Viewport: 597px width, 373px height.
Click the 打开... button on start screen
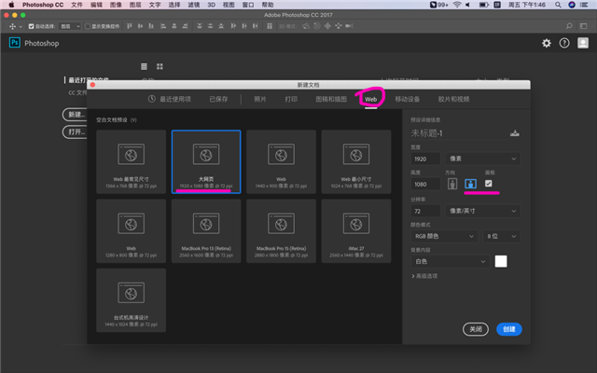75,132
